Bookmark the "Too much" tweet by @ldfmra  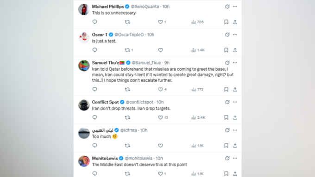point(226,146)
